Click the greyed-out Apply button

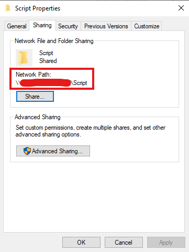pyautogui.click(x=166, y=243)
